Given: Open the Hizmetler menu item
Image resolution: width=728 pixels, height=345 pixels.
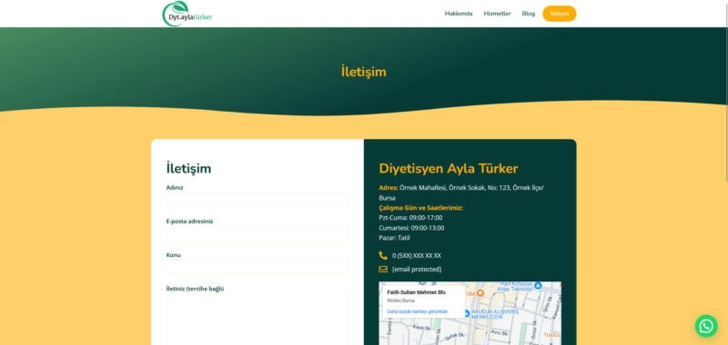Looking at the screenshot, I should pos(497,14).
